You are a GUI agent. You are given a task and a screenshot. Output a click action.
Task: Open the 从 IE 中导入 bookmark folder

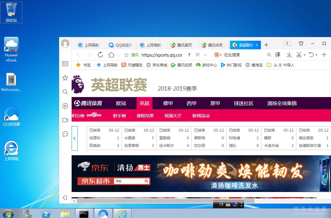(280, 65)
